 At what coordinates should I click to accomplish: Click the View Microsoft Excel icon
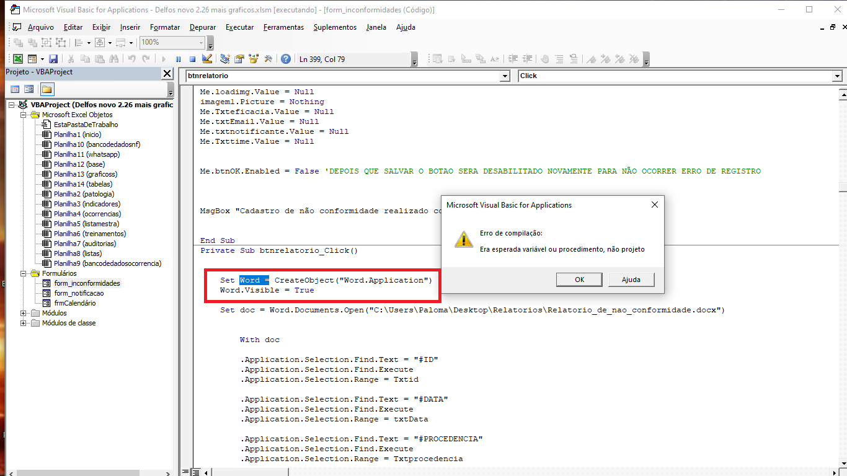(x=18, y=59)
